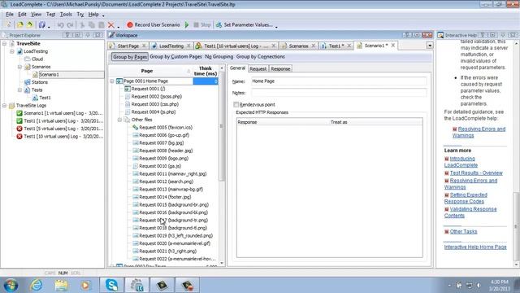Select Stations in Project Explorer

pos(40,82)
